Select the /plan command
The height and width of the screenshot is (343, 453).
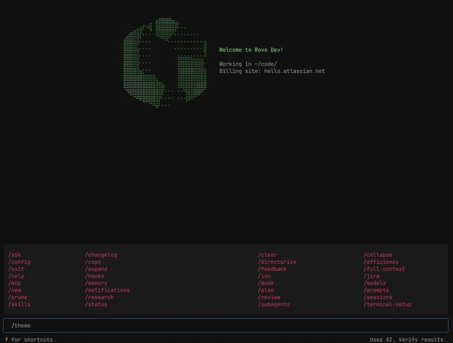pyautogui.click(x=266, y=290)
